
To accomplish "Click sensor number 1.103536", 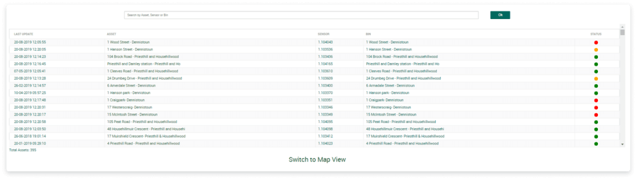I will coord(326,49).
